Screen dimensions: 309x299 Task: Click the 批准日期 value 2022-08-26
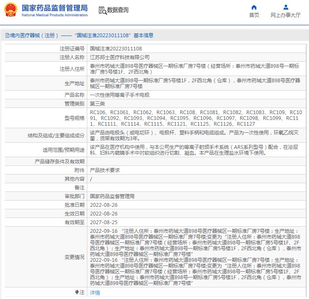[x=104, y=205]
